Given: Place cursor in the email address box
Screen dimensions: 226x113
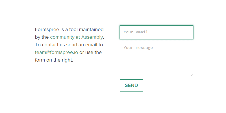Looking at the screenshot, I should [169, 32].
